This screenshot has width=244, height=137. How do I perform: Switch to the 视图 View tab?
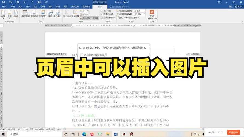tap(66, 7)
